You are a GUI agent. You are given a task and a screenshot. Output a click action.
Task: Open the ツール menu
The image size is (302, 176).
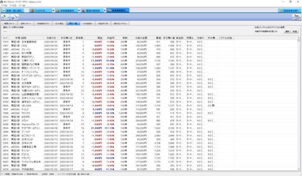[13, 5]
